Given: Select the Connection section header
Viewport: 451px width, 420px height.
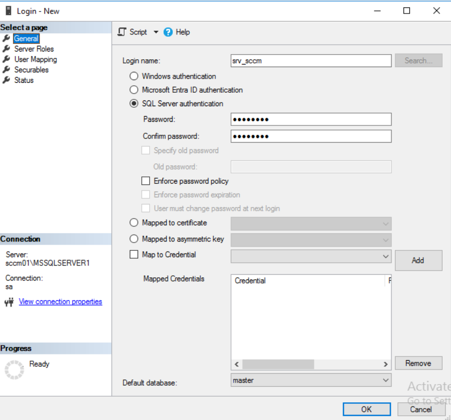Looking at the screenshot, I should [19, 239].
